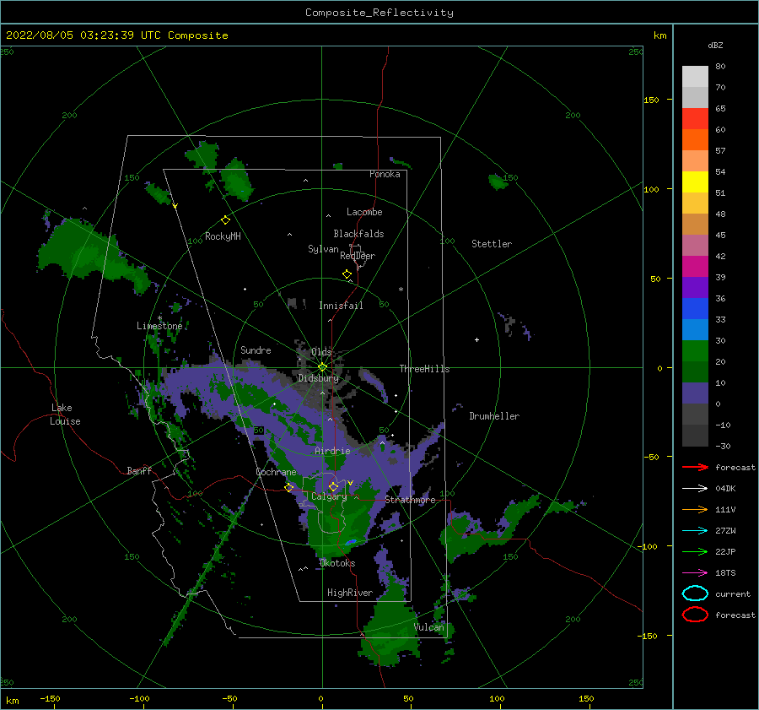The height and width of the screenshot is (710, 759).
Task: Click the Innisfail city label
Action: tap(341, 306)
